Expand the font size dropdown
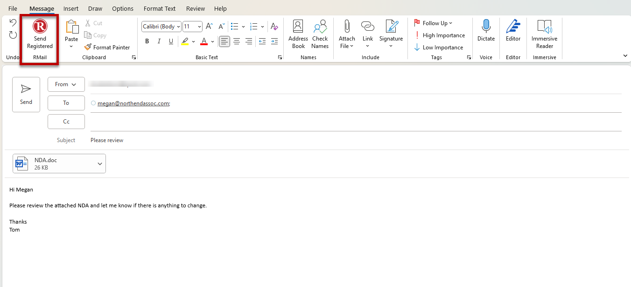The width and height of the screenshot is (631, 287). pyautogui.click(x=200, y=27)
